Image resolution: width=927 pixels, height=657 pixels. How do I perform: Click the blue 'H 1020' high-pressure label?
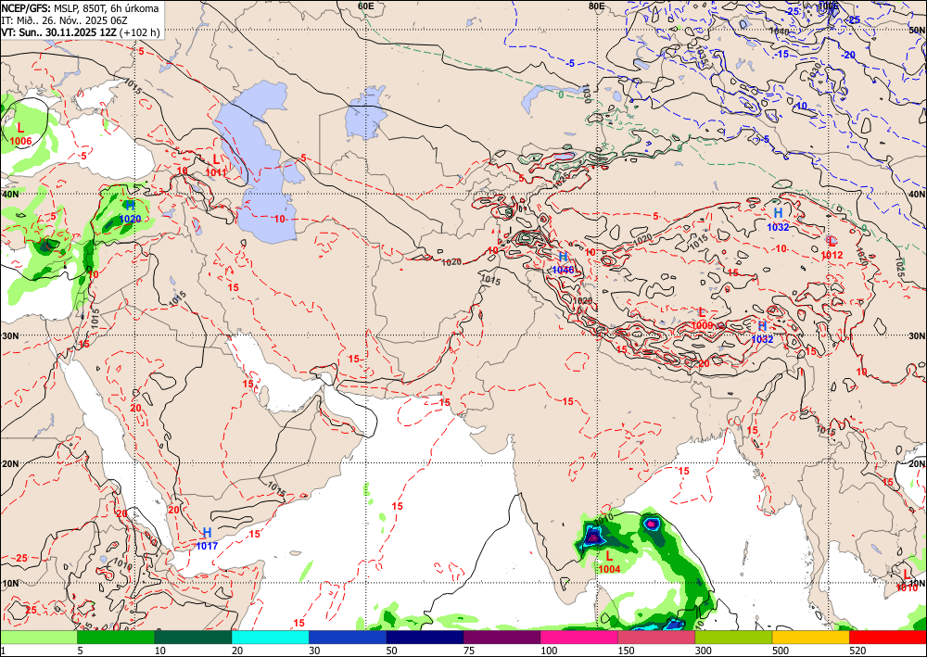tap(130, 211)
